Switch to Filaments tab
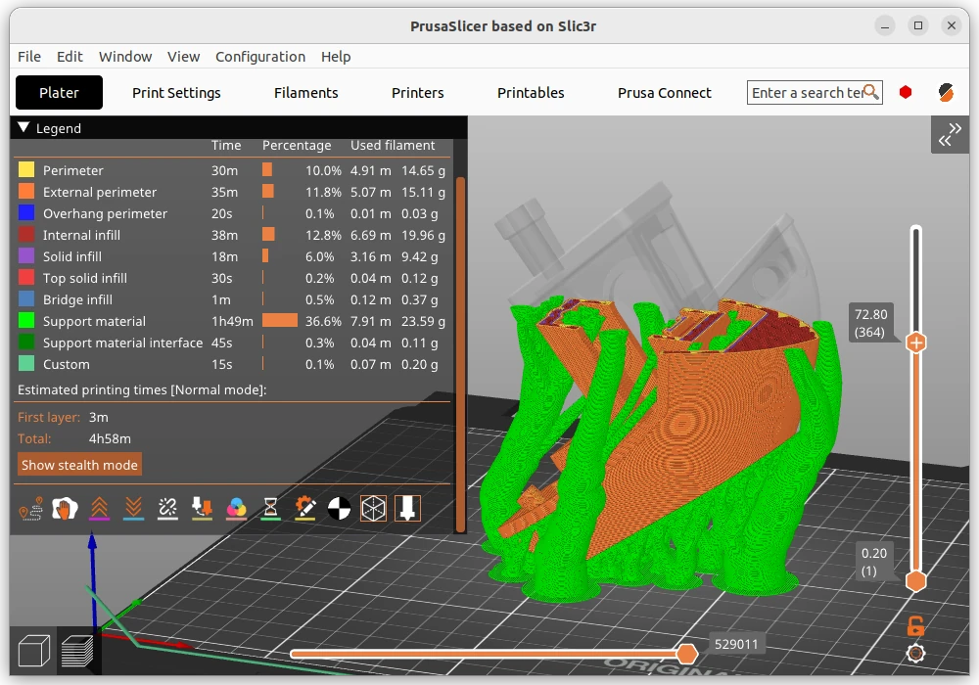 pos(305,92)
